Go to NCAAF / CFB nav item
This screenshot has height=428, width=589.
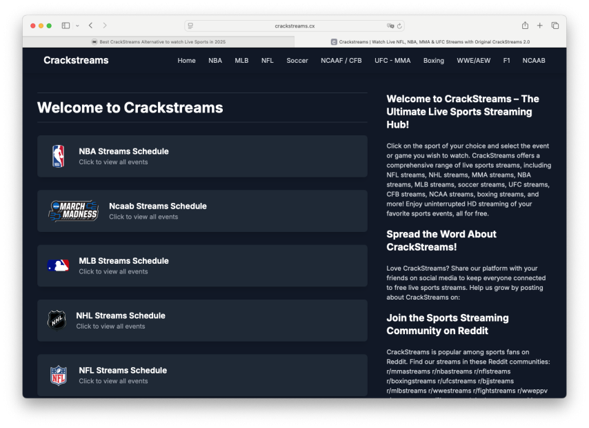coord(341,61)
